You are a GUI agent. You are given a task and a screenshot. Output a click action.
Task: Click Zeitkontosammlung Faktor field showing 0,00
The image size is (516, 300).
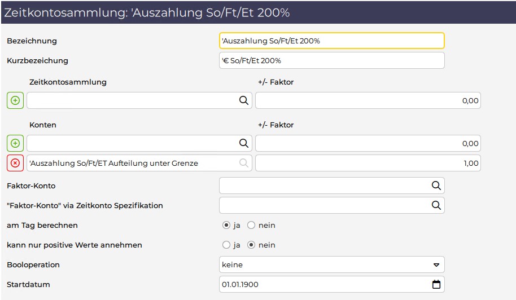368,100
